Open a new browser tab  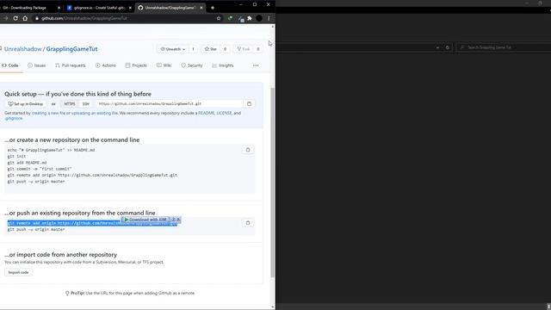pyautogui.click(x=213, y=8)
